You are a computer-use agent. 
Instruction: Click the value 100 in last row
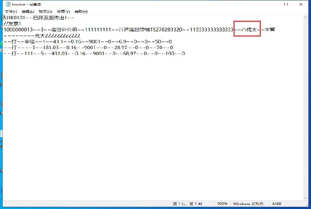pos(170,54)
